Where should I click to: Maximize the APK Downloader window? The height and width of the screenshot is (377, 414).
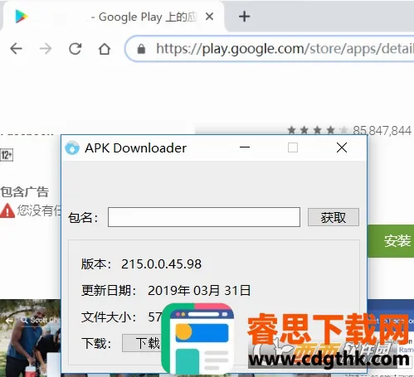click(x=293, y=147)
